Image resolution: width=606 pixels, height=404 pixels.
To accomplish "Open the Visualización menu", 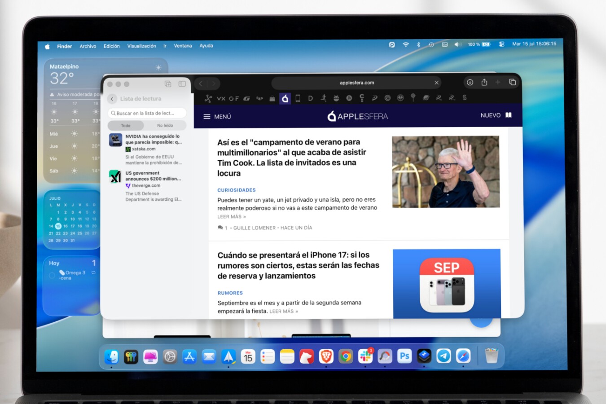I will (x=142, y=46).
